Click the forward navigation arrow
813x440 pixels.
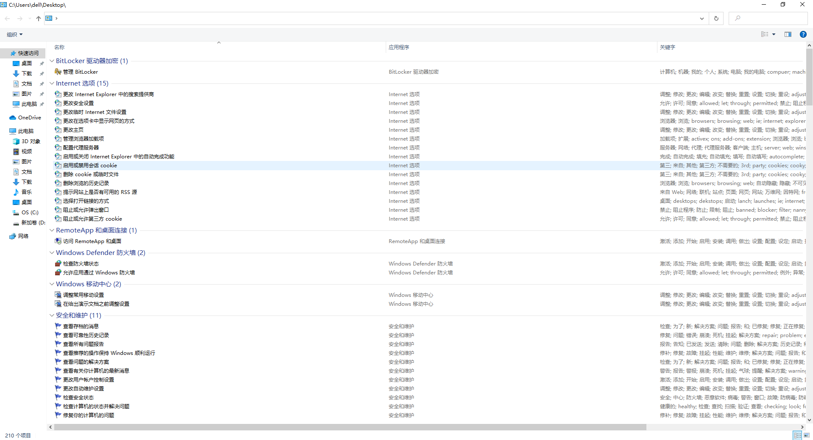click(x=20, y=18)
